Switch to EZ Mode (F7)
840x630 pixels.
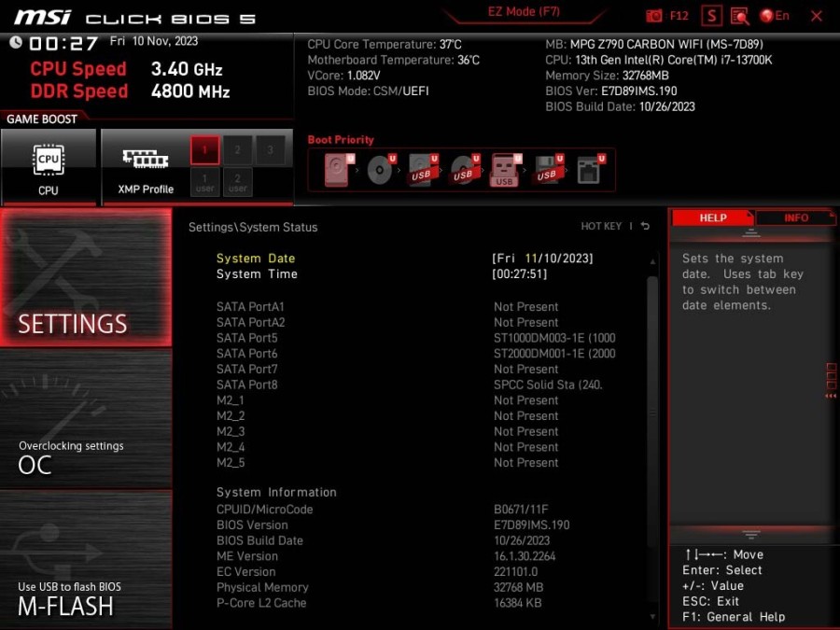coord(524,12)
